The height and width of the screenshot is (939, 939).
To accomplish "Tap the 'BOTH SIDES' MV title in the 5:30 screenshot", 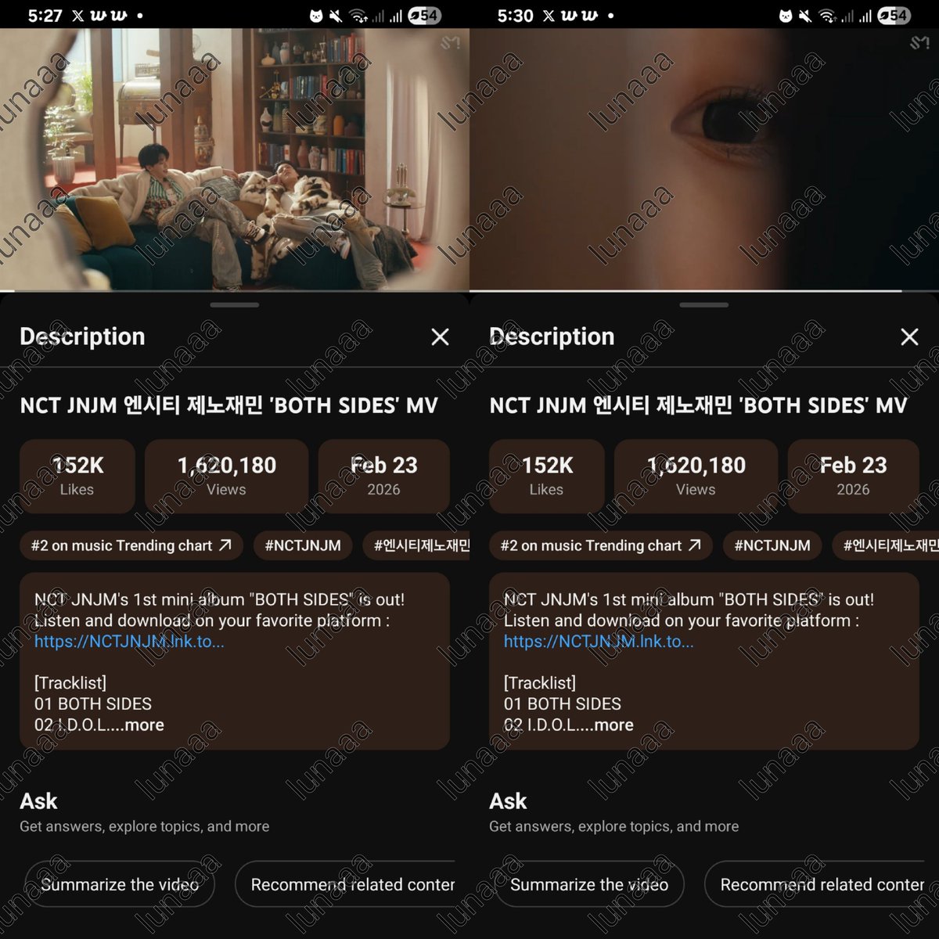I will click(x=698, y=405).
